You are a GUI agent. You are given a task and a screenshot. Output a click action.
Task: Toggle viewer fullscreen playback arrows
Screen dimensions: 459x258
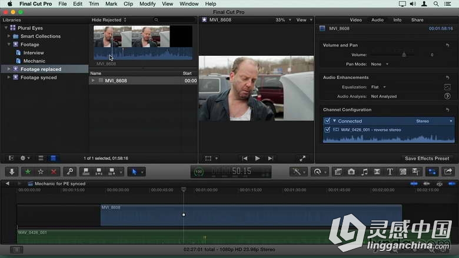click(x=302, y=158)
